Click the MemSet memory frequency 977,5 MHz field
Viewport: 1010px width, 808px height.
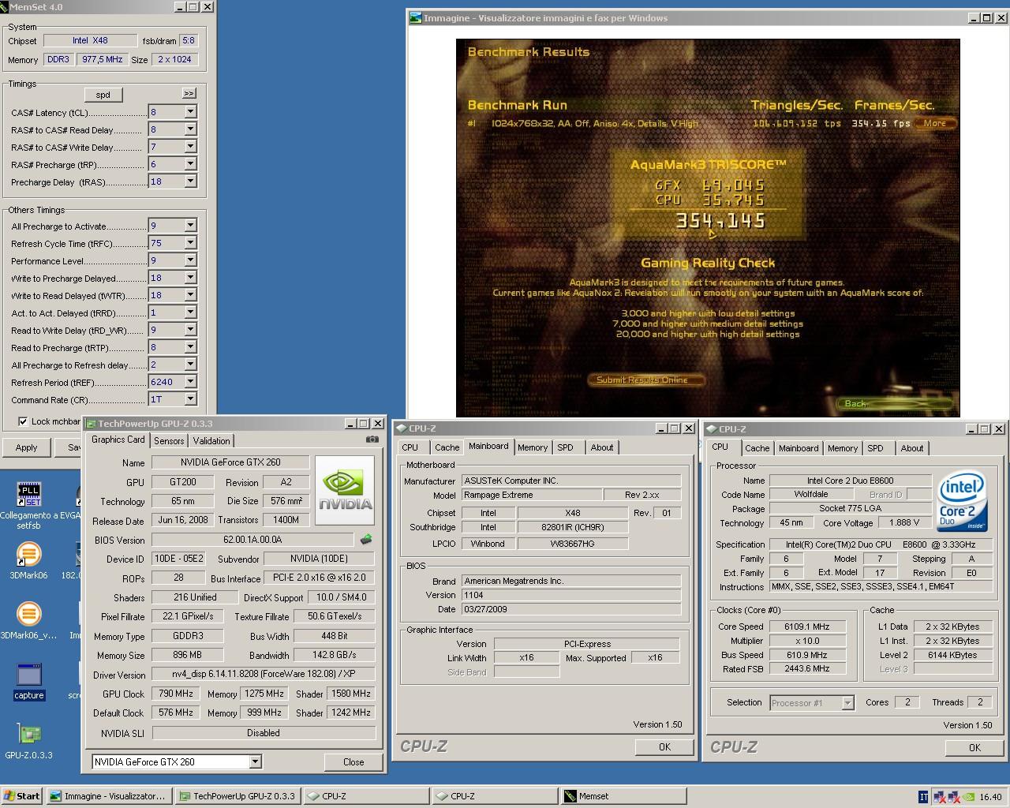[x=103, y=59]
